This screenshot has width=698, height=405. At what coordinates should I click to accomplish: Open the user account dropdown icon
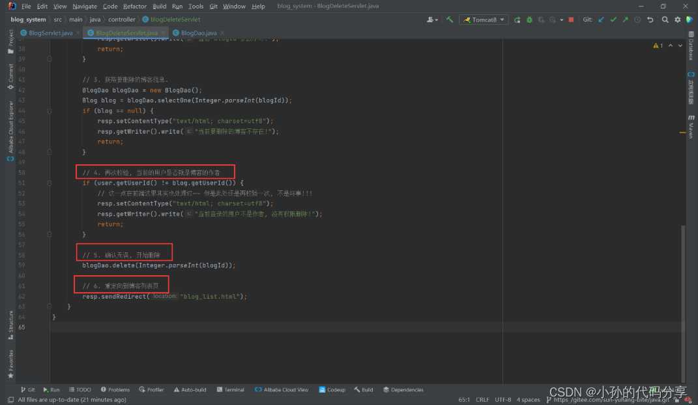[x=432, y=20]
